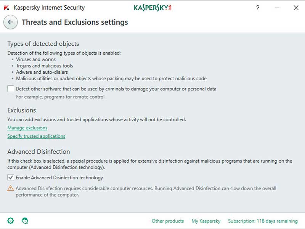Click the red Kaspersky app icon in title bar
The height and width of the screenshot is (229, 305).
tap(6, 8)
